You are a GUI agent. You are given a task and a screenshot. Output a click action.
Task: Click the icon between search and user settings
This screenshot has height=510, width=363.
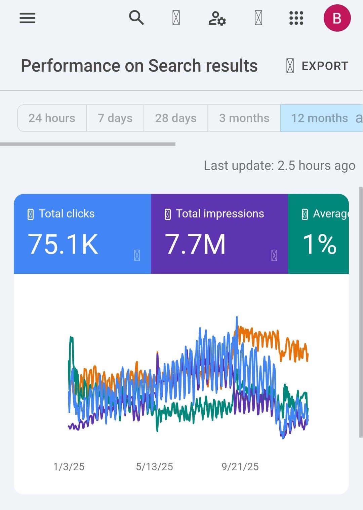click(x=176, y=18)
